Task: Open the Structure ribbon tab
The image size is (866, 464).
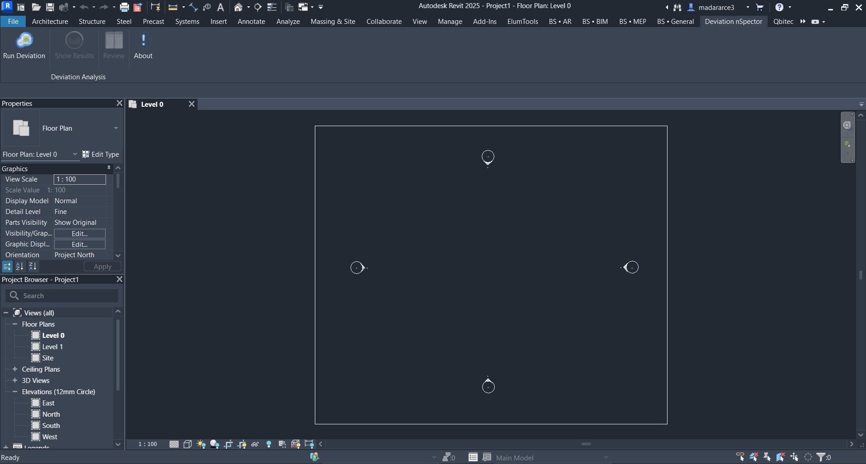Action: pos(92,22)
